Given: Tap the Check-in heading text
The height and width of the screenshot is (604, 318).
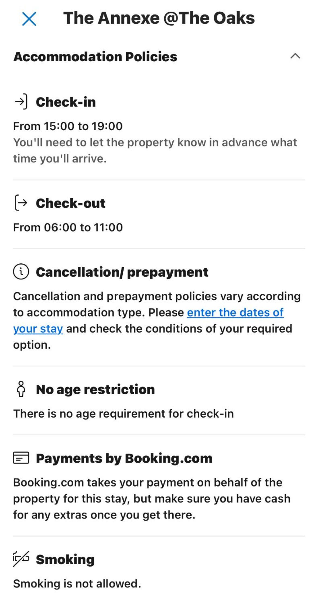Looking at the screenshot, I should pos(66,102).
